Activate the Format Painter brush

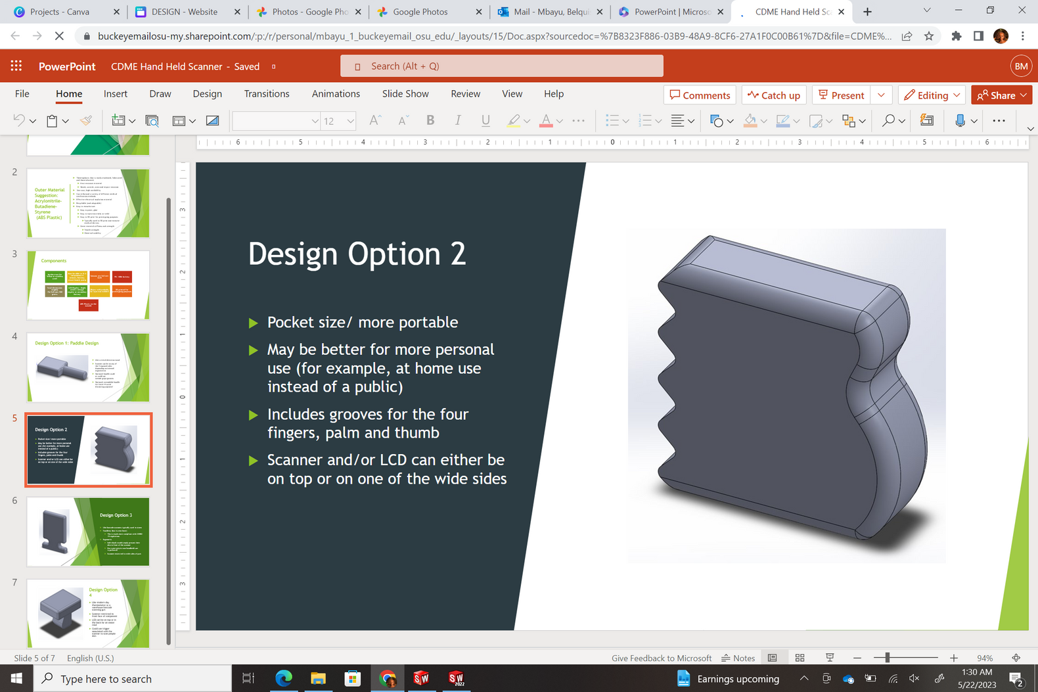(86, 120)
